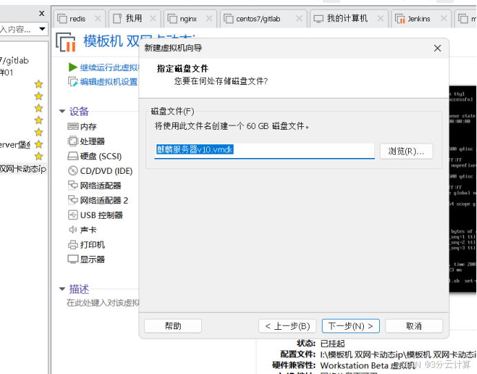This screenshot has height=374, width=477.
Task: Click the 继续运行此虚拟机 play icon
Action: [72, 67]
